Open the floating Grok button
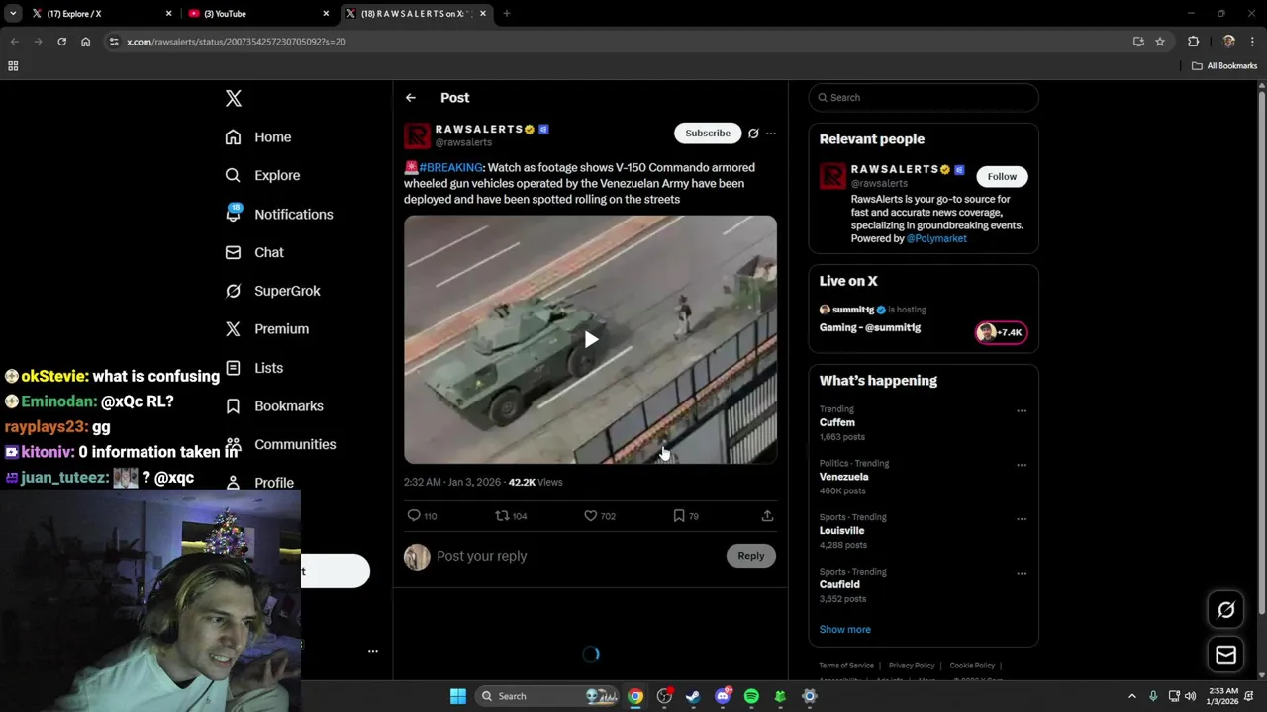Screen dimensions: 1267x712 click(x=1226, y=610)
